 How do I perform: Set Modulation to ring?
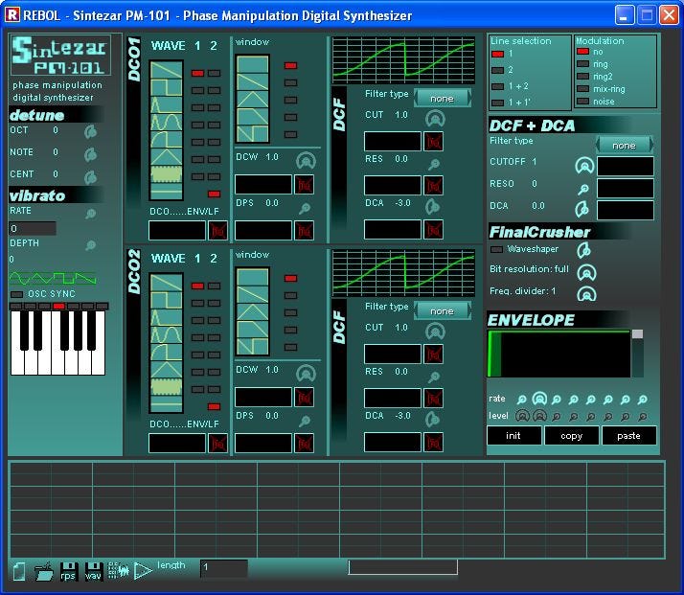click(582, 63)
